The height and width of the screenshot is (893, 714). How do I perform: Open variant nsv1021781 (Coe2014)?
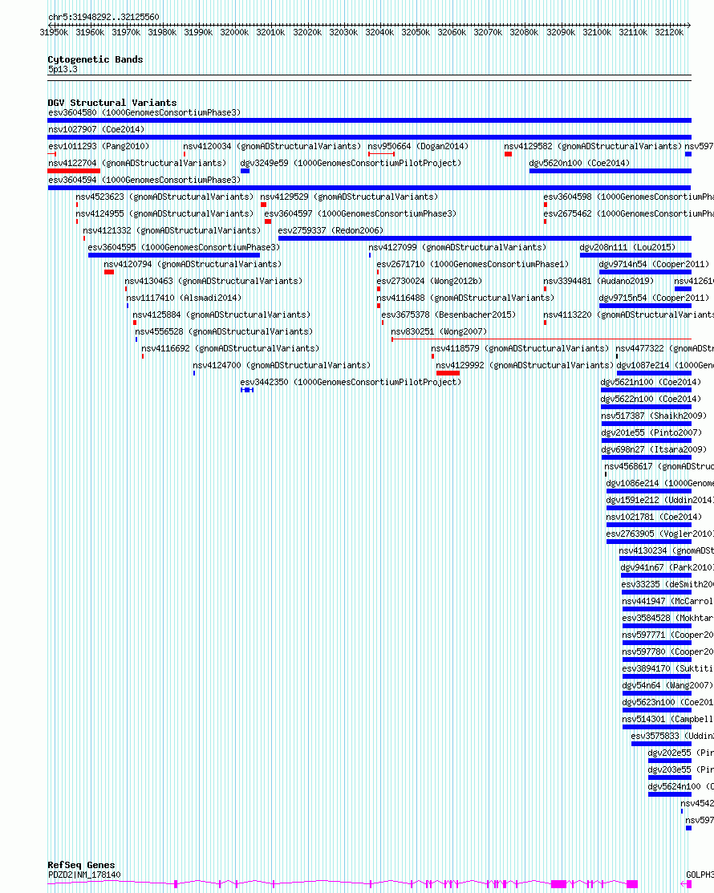(x=654, y=517)
